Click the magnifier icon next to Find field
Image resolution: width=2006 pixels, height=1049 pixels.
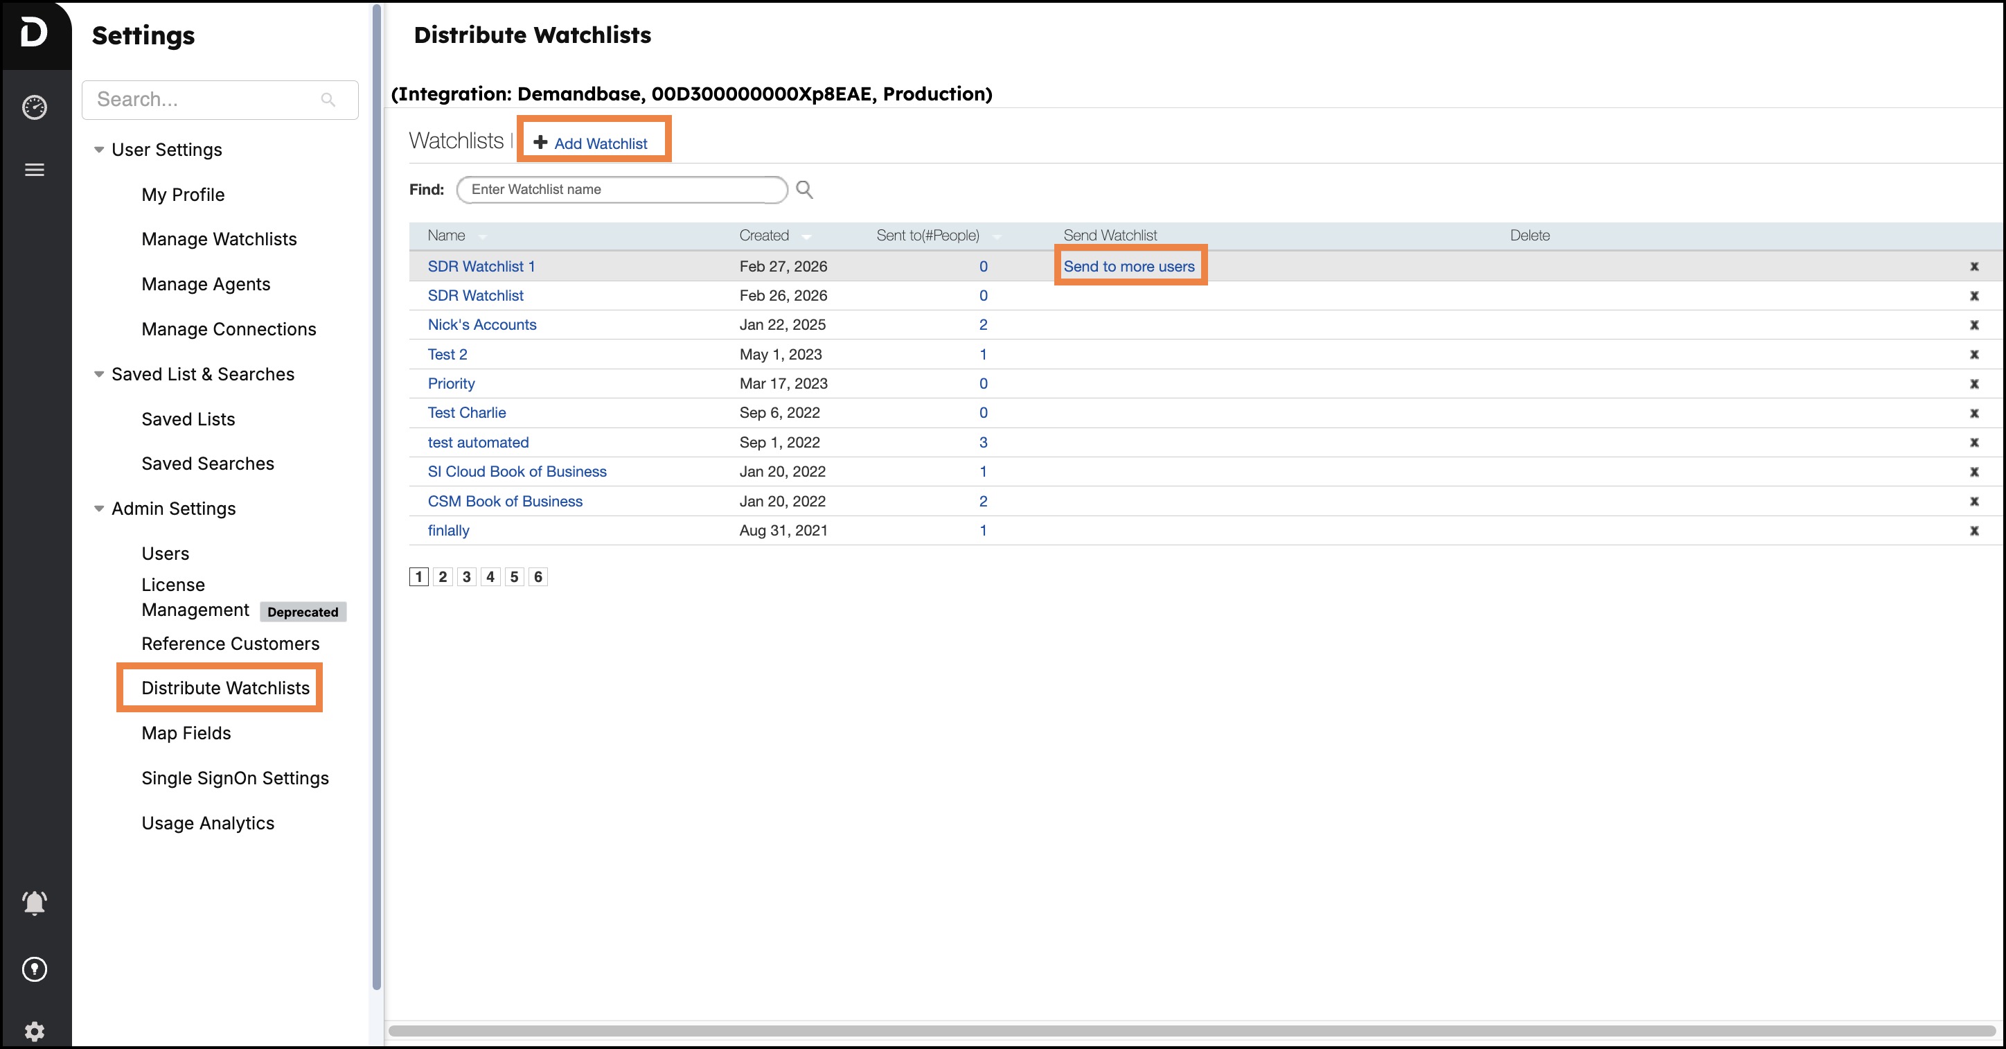point(804,189)
